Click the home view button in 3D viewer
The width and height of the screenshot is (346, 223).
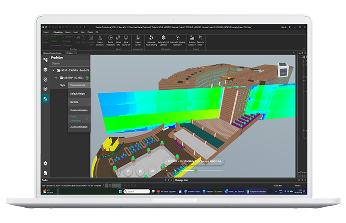[140, 170]
